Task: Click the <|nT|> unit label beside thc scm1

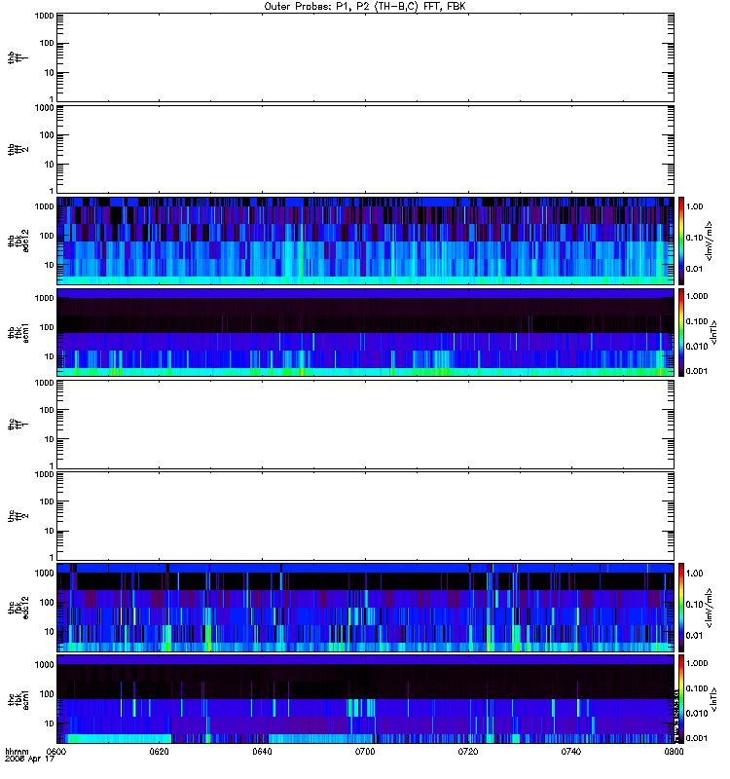Action: (x=713, y=699)
